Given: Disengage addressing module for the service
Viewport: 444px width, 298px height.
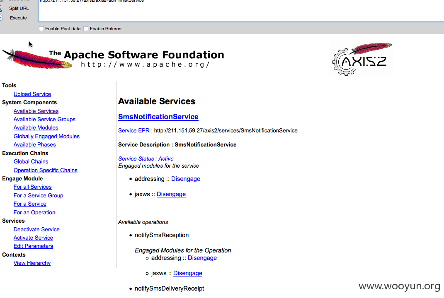Looking at the screenshot, I should (x=186, y=179).
